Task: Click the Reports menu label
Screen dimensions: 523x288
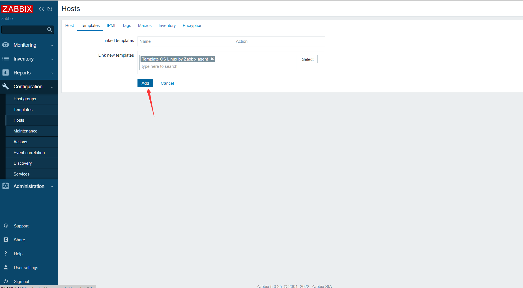Action: [x=22, y=73]
